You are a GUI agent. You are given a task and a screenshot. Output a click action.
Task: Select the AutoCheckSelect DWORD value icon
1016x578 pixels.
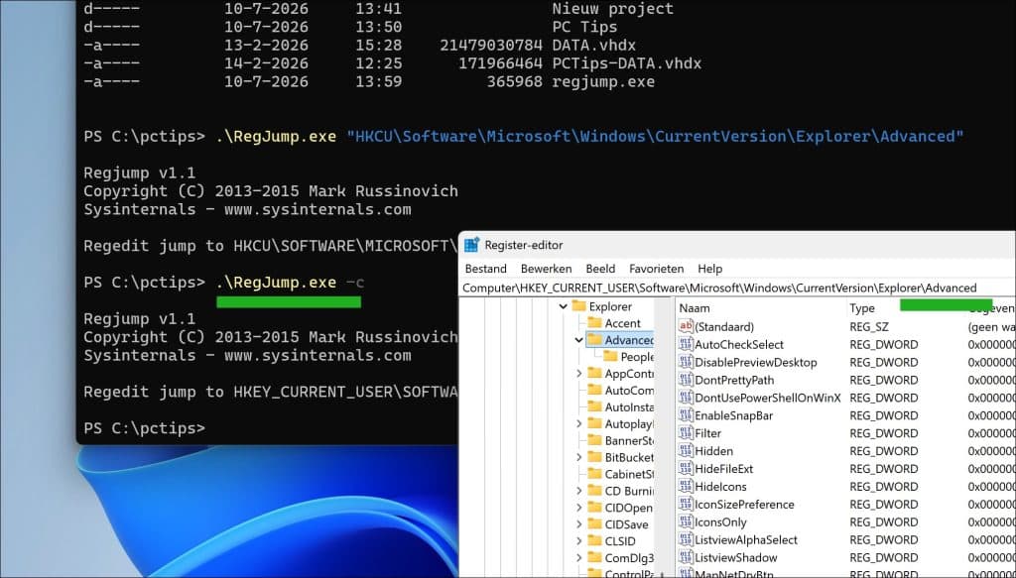[685, 344]
